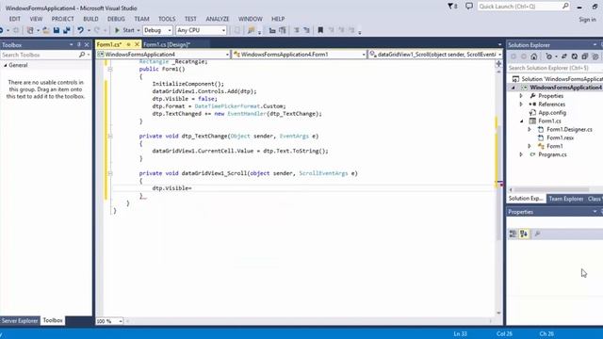
Task: Switch to the Team Explorer tab
Action: (565, 199)
